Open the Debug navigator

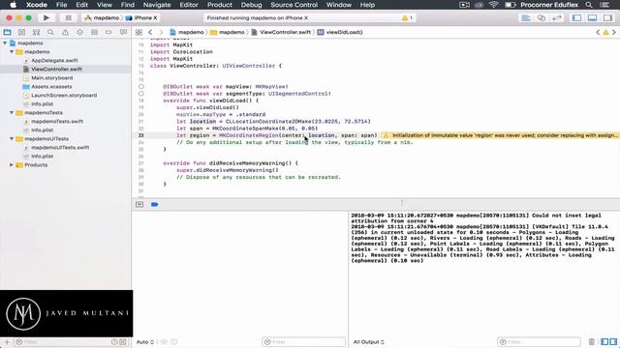coord(94,32)
